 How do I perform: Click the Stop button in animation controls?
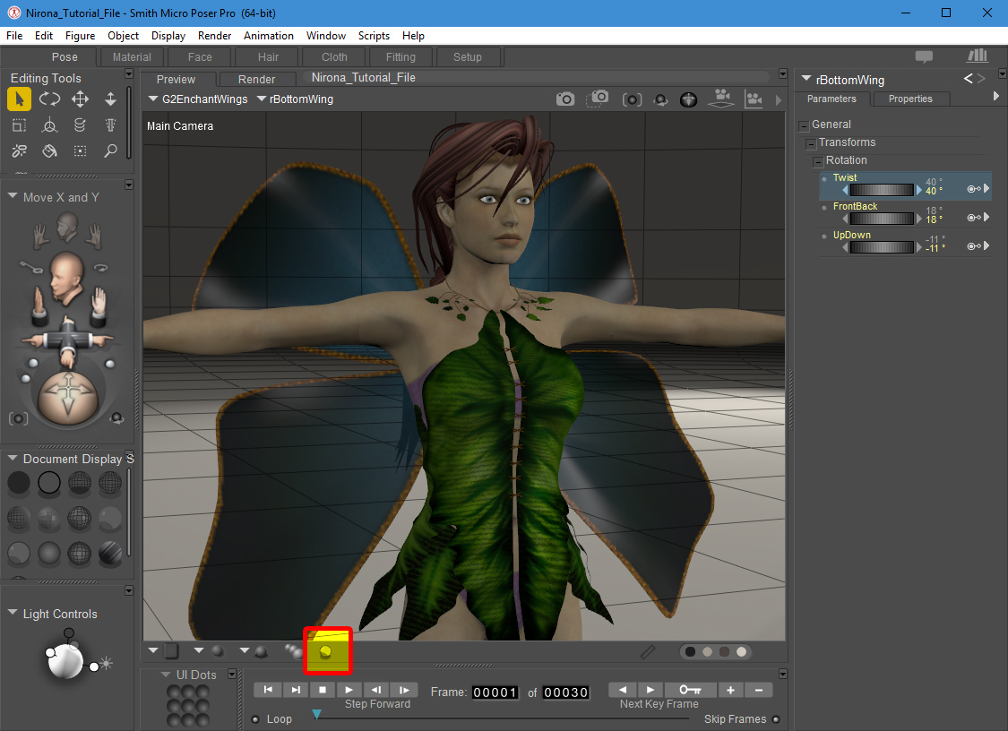322,690
